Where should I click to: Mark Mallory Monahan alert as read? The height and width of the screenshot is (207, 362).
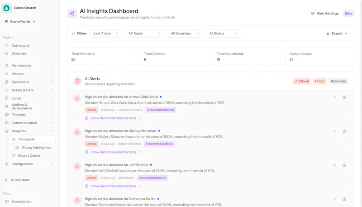335,131
